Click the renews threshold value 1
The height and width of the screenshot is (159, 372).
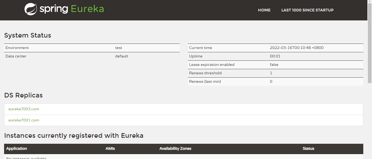271,73
